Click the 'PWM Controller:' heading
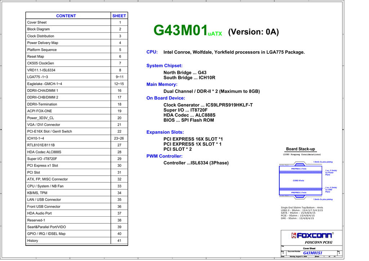Screen dimensions: 369x261 tap(164, 156)
